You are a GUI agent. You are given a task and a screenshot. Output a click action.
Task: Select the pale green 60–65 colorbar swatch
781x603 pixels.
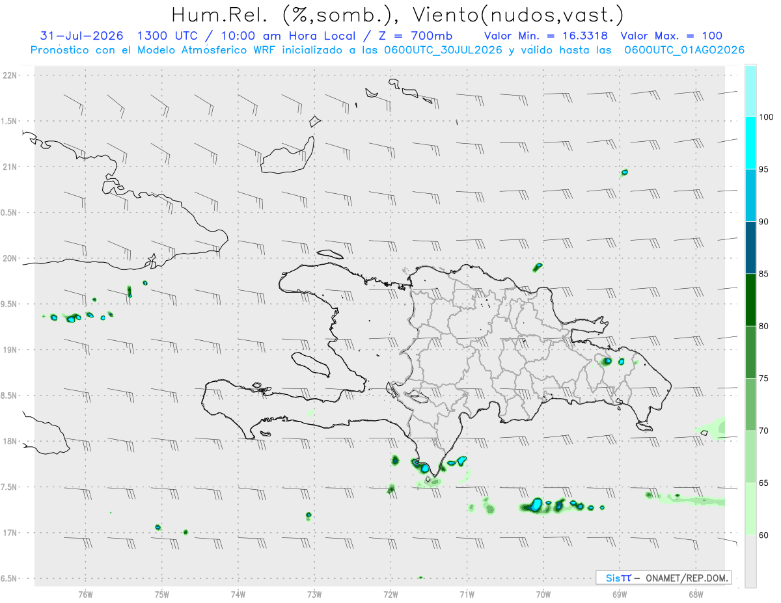pyautogui.click(x=750, y=509)
